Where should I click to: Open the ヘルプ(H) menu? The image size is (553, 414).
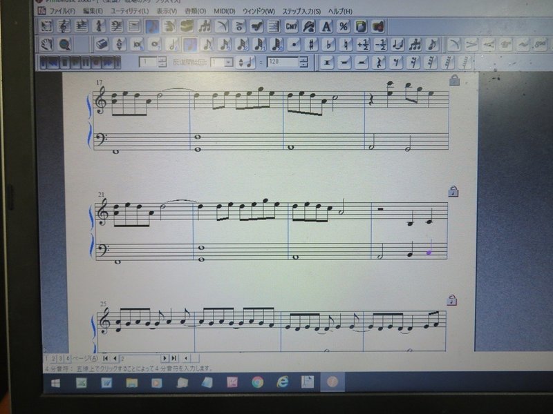tap(340, 11)
